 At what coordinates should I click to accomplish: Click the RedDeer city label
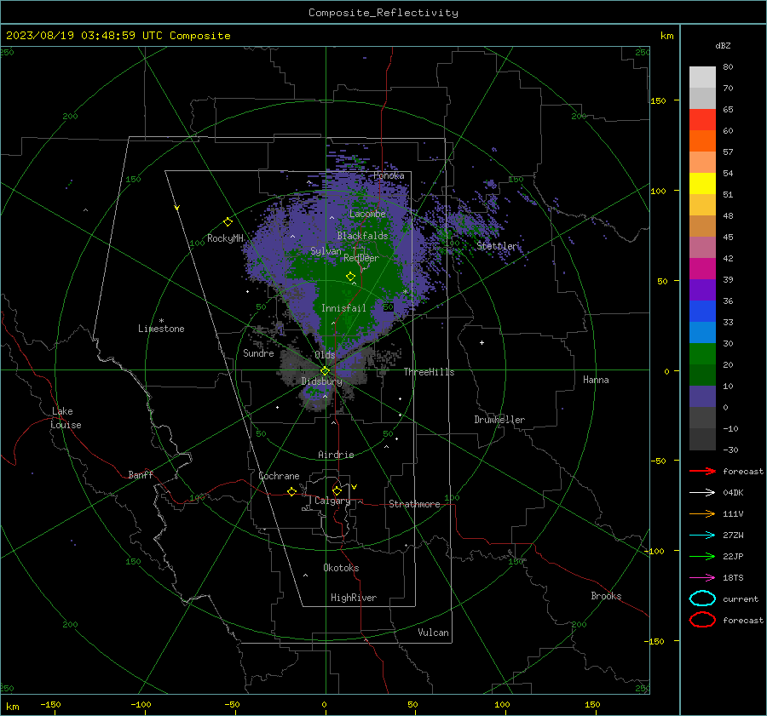361,258
